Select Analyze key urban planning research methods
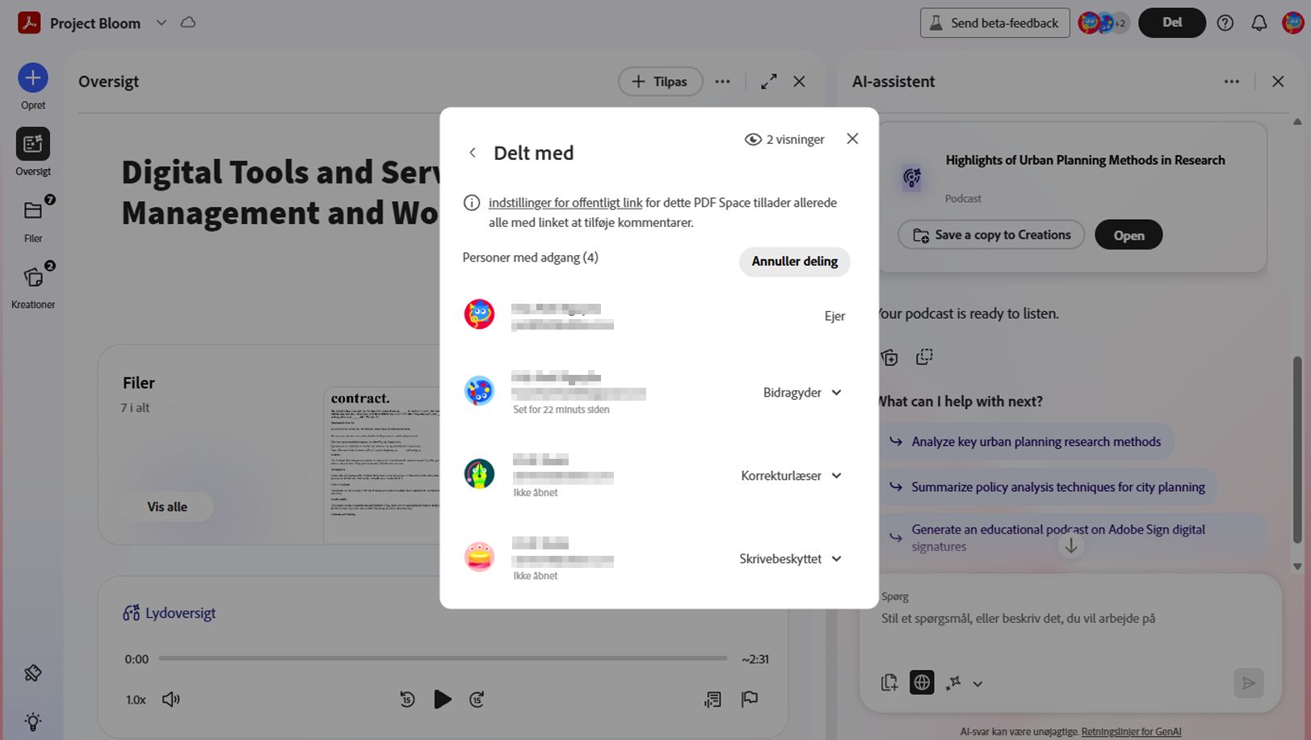The image size is (1311, 740). pyautogui.click(x=1025, y=442)
